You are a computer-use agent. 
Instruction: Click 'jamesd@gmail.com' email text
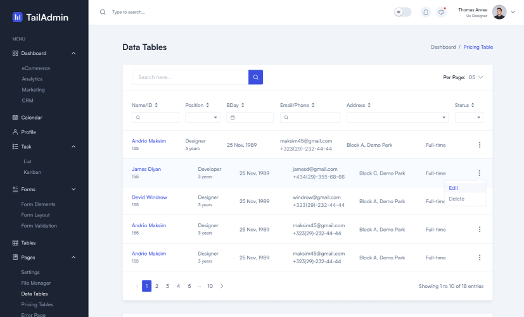tap(315, 169)
